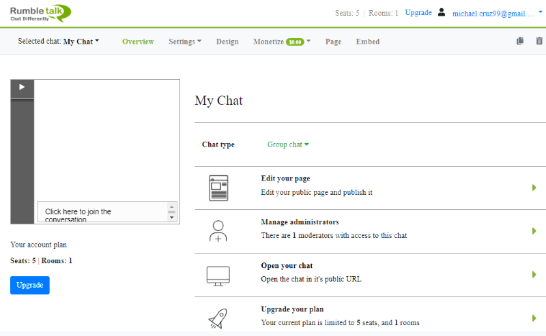The image size is (546, 336).
Task: Click the user account person icon
Action: (x=441, y=12)
